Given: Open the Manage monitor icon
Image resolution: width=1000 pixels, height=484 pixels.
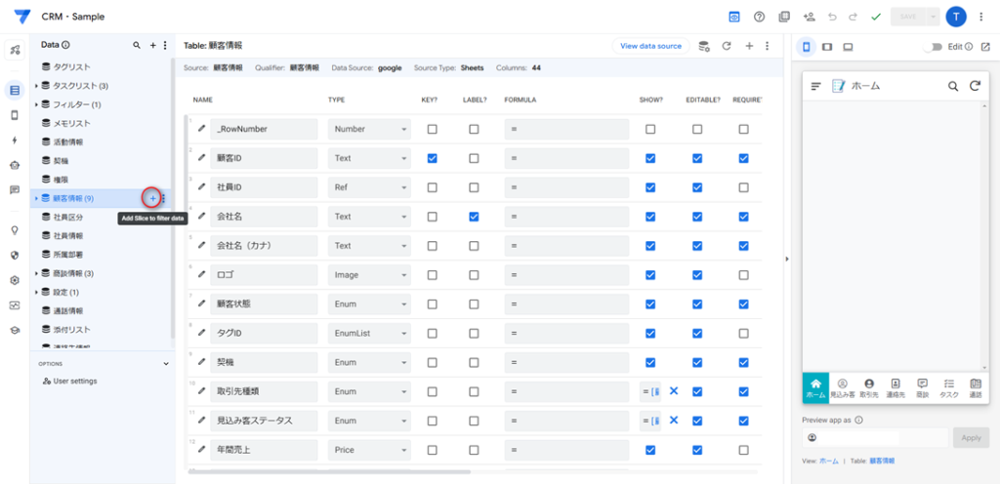Looking at the screenshot, I should (15, 305).
